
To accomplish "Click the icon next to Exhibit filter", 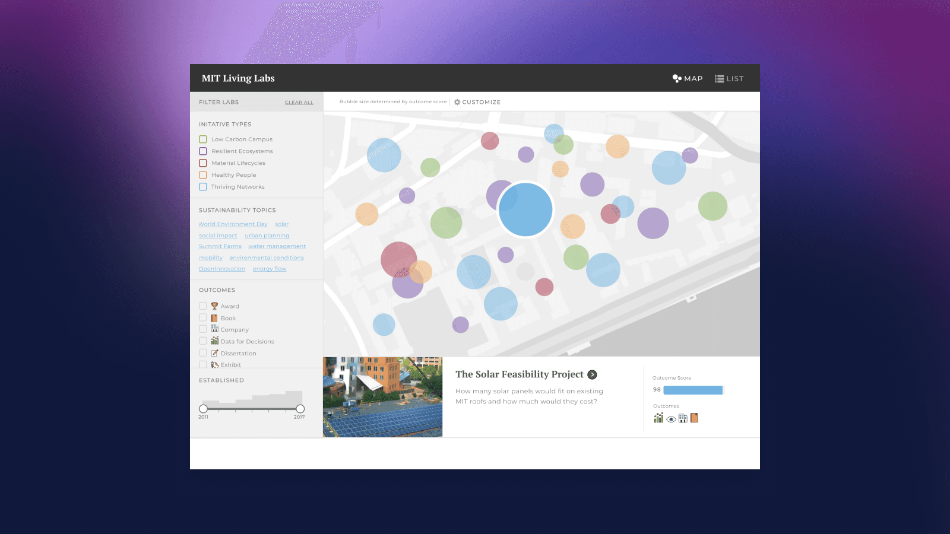I will pos(214,364).
